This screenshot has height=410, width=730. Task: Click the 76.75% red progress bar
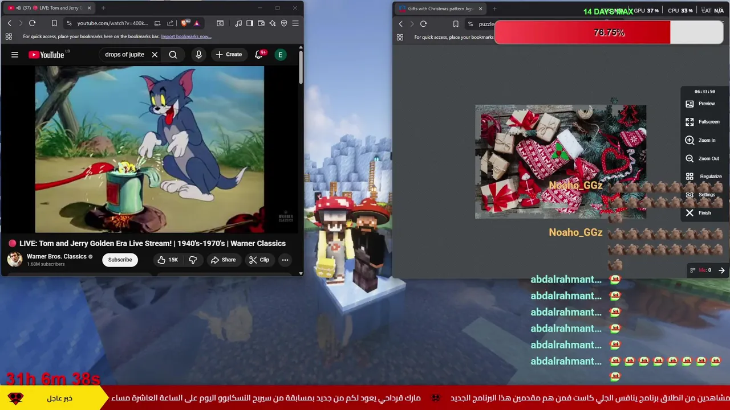coord(609,33)
